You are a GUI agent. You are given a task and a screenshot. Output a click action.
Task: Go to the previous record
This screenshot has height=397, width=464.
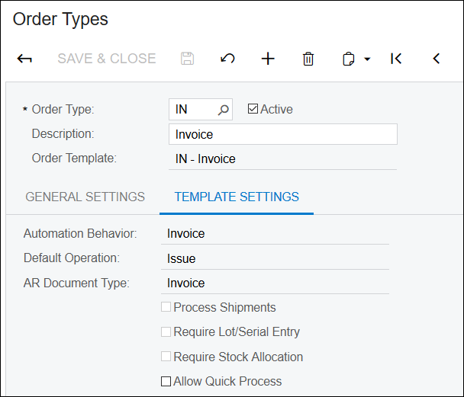437,59
